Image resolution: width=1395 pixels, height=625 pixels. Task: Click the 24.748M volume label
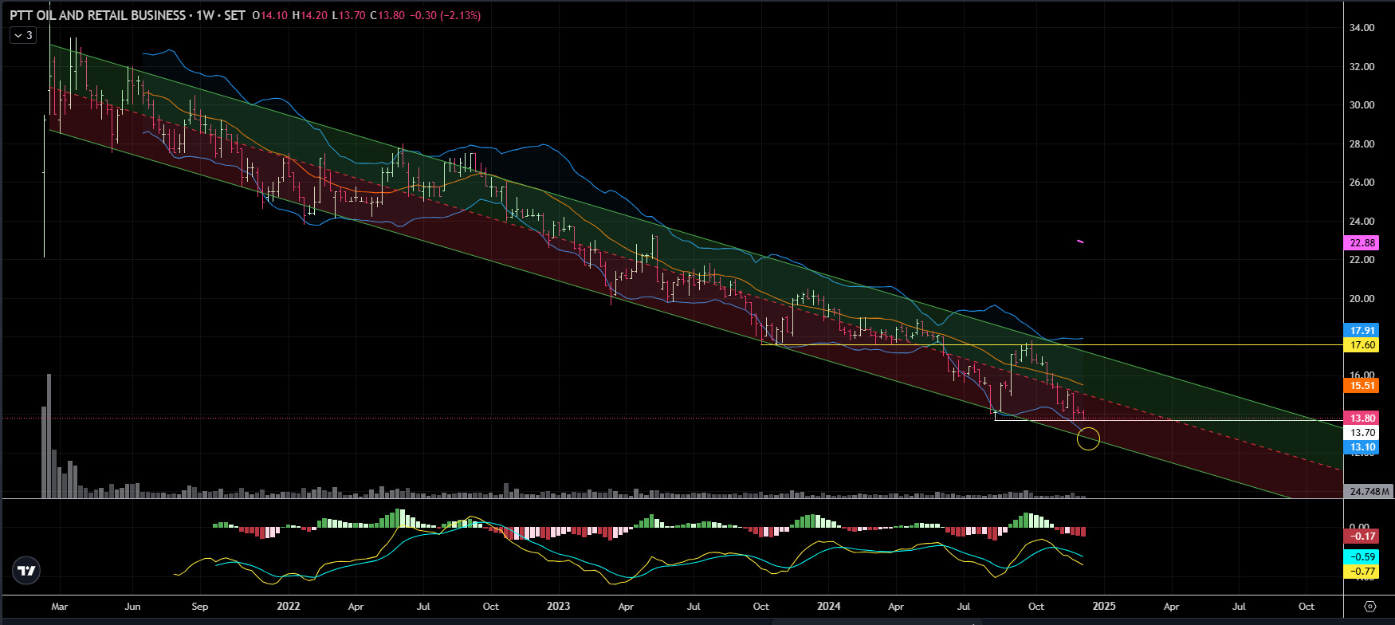click(x=1369, y=491)
